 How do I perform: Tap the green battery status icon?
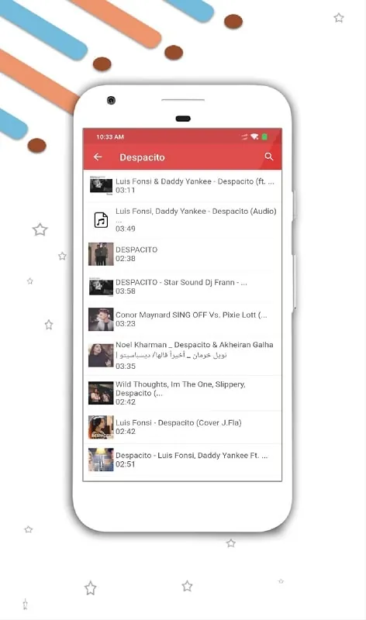264,137
